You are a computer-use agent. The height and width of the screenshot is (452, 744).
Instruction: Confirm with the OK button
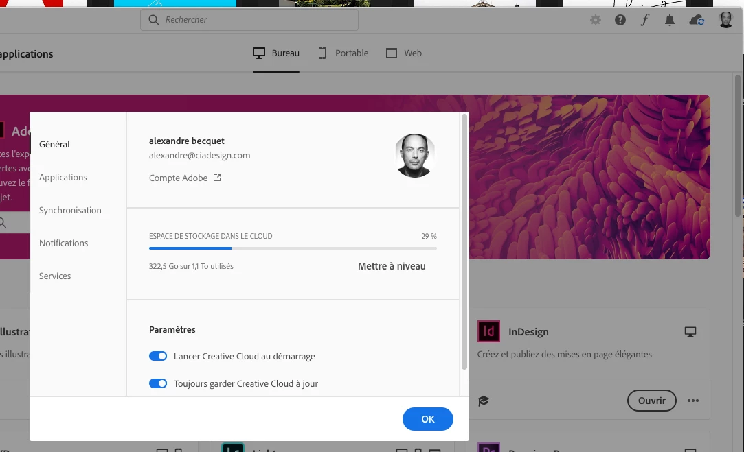click(428, 419)
